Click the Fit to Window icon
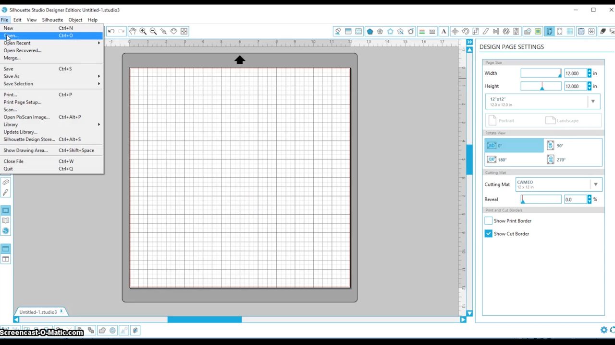The image size is (615, 345). (x=184, y=31)
